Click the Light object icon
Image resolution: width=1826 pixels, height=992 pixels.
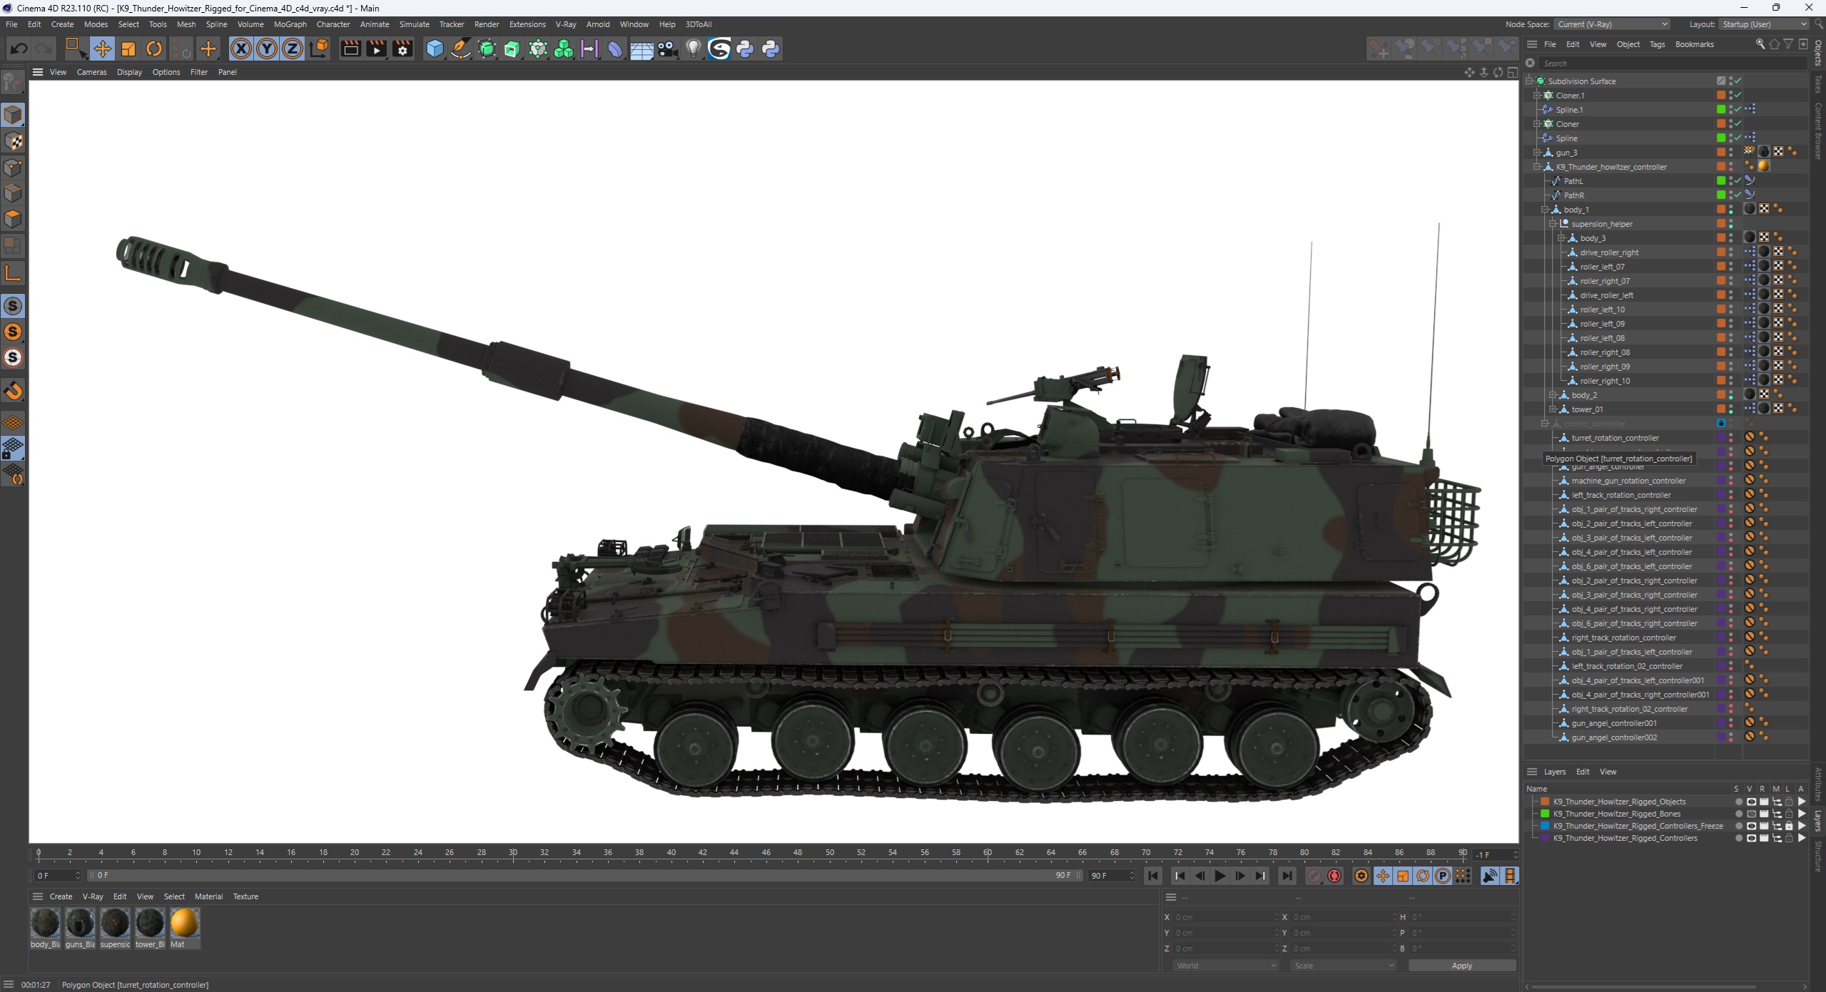[693, 48]
